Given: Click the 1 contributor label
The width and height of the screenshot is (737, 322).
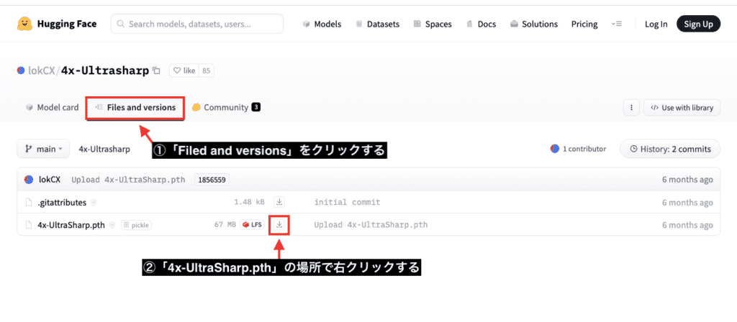Looking at the screenshot, I should click(x=578, y=149).
